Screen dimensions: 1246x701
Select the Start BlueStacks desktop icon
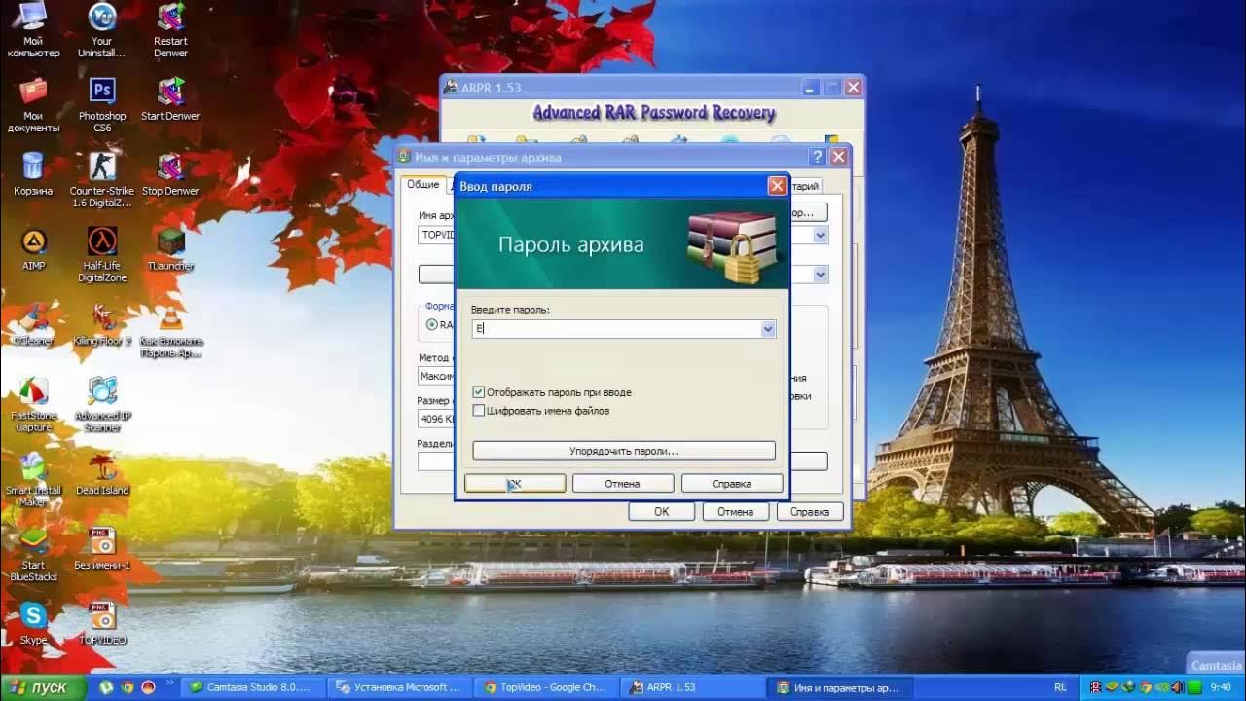[x=33, y=554]
